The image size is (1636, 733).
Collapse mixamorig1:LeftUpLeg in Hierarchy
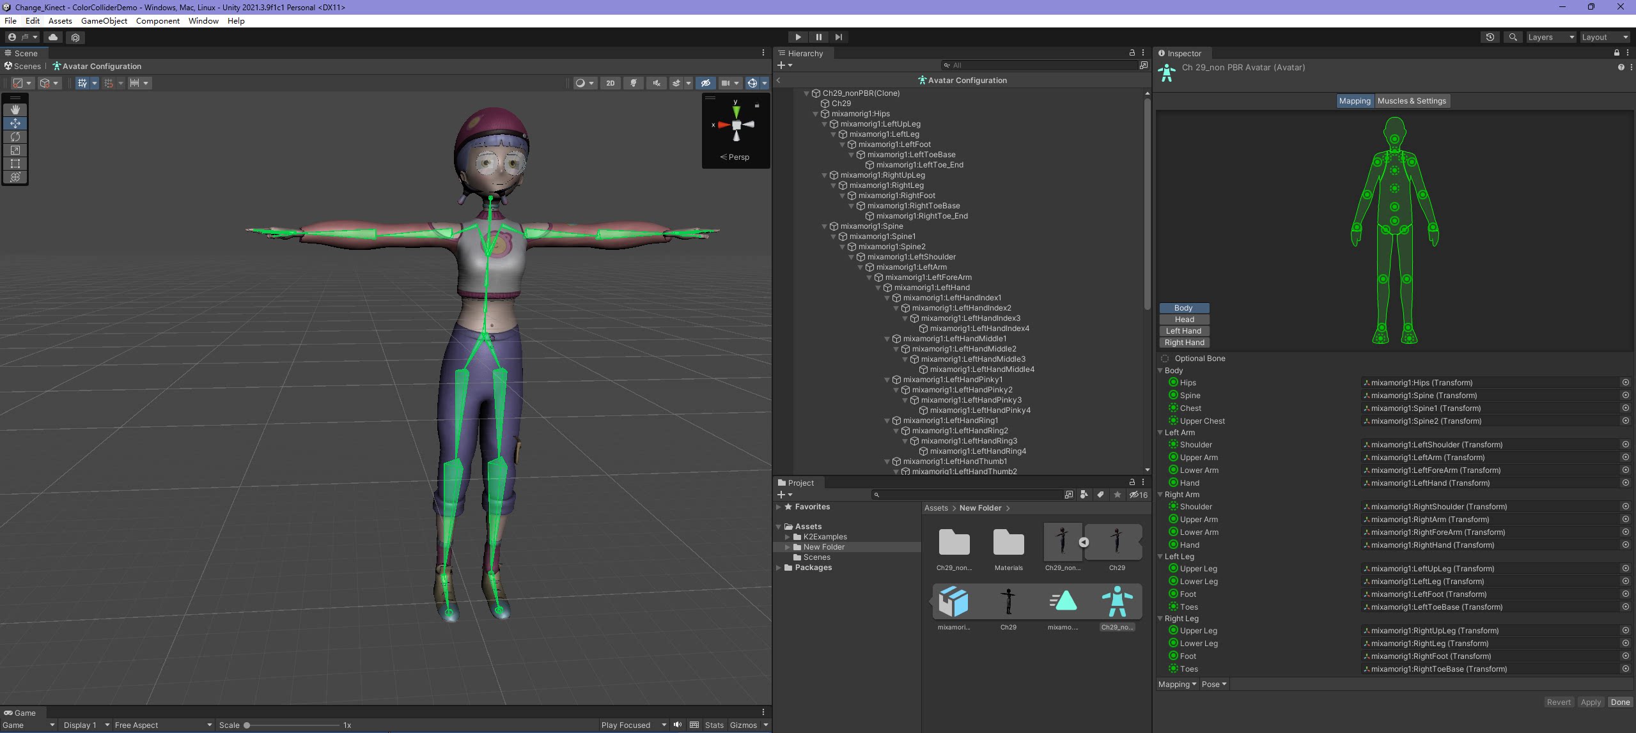(825, 124)
